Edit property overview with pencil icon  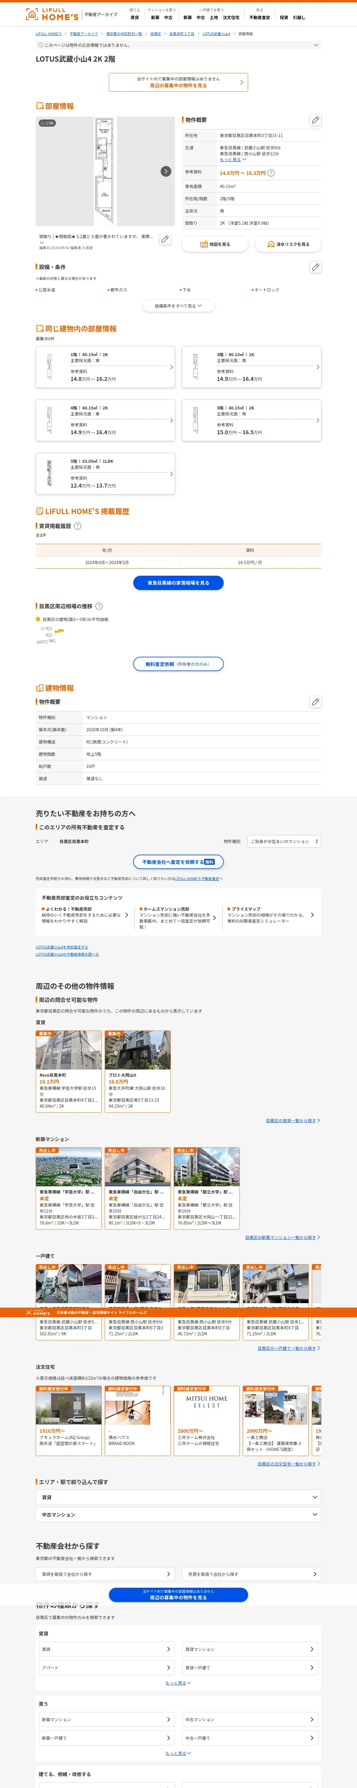coord(315,120)
